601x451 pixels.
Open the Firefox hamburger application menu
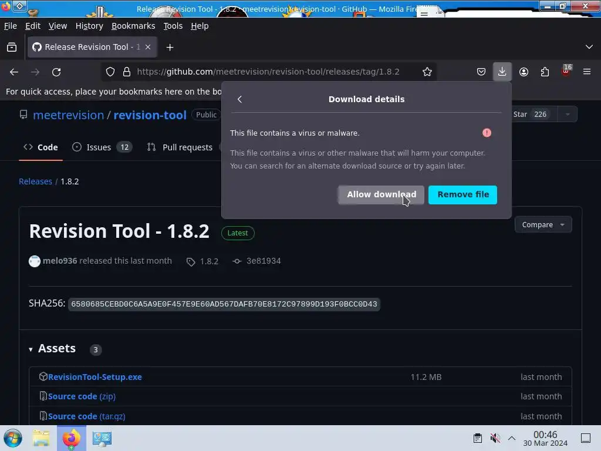click(587, 72)
